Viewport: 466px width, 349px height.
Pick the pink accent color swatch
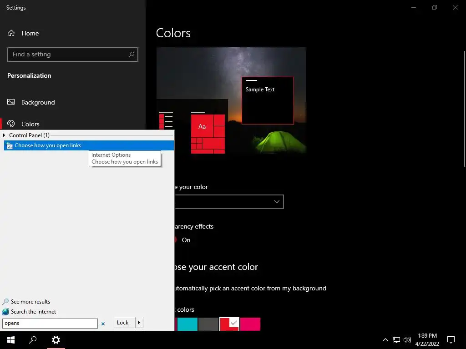[250, 324]
